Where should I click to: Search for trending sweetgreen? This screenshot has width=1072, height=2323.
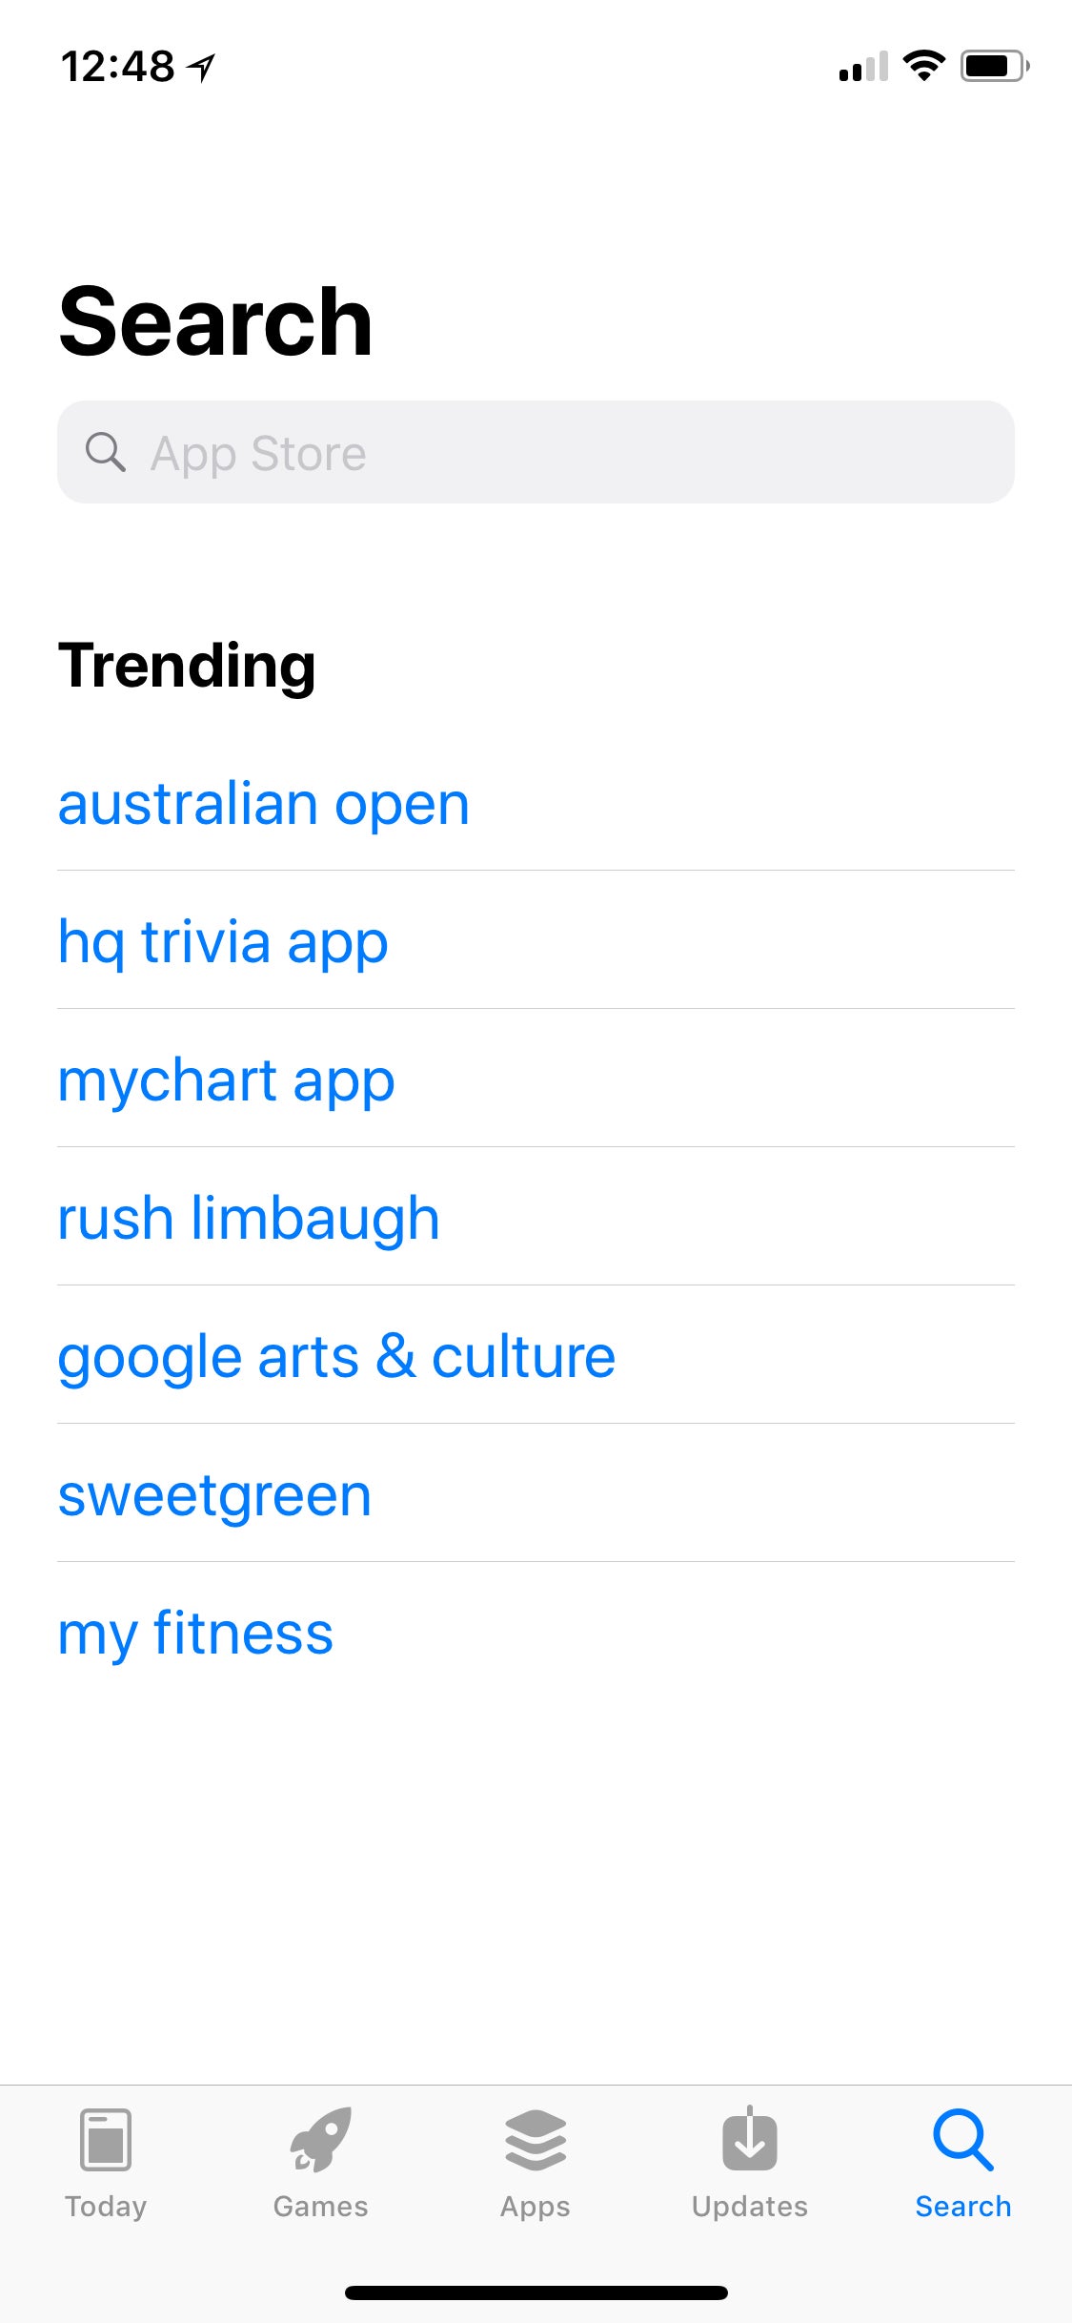(214, 1495)
